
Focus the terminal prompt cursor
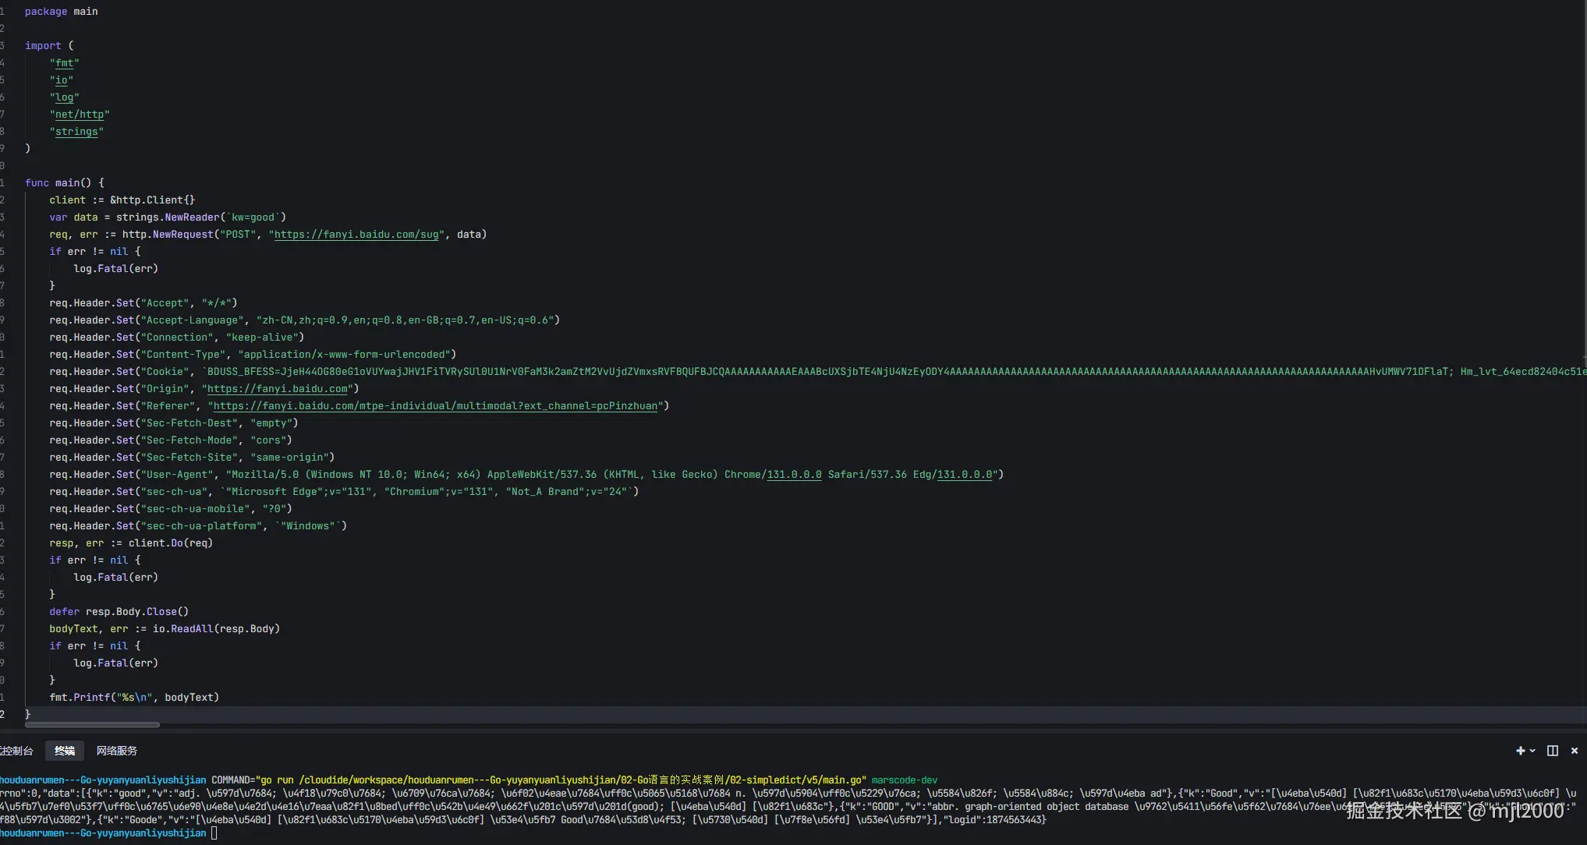click(214, 833)
